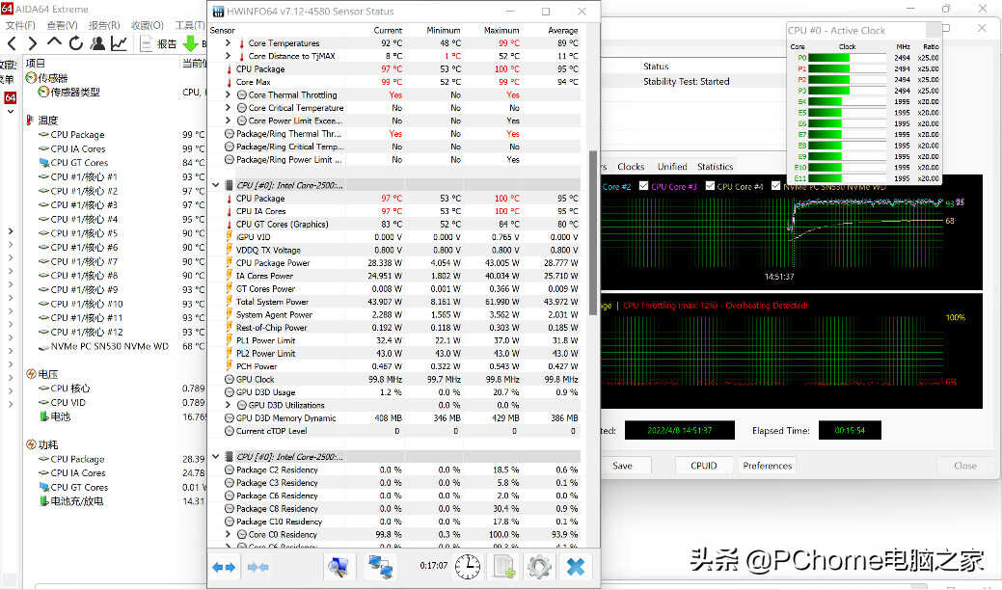Click the blue X icon in HWiNFO toolbar
This screenshot has width=1002, height=590.
click(x=575, y=566)
